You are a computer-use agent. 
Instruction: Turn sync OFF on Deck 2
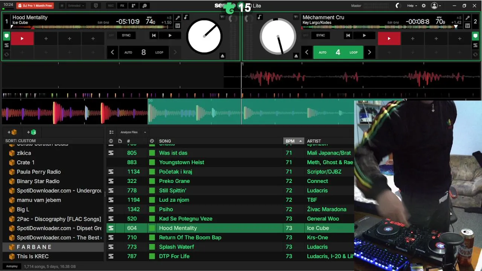tap(305, 35)
